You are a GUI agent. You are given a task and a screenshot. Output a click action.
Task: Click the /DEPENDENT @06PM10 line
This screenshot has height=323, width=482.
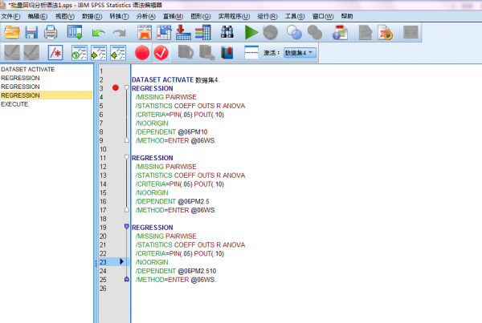click(x=171, y=132)
